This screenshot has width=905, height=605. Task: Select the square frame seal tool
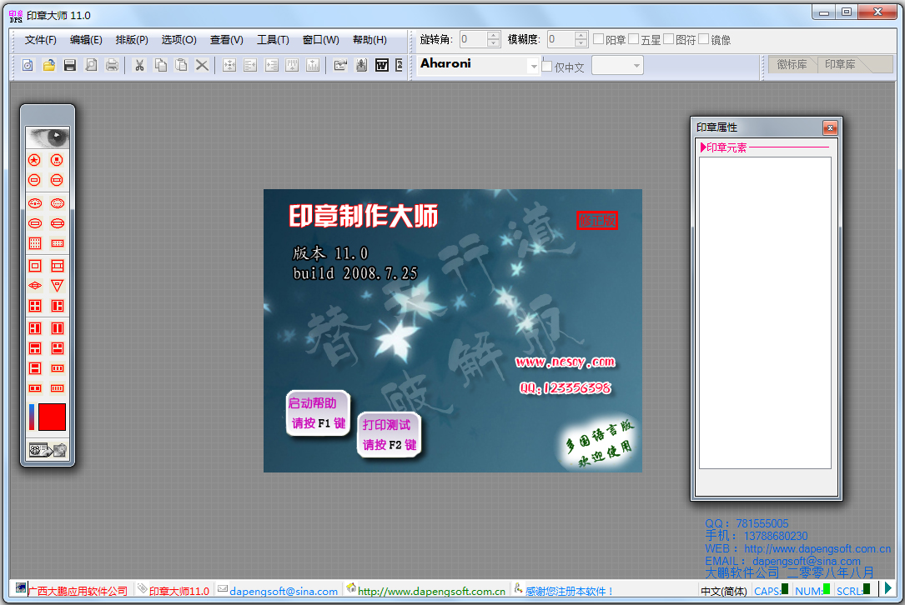35,266
